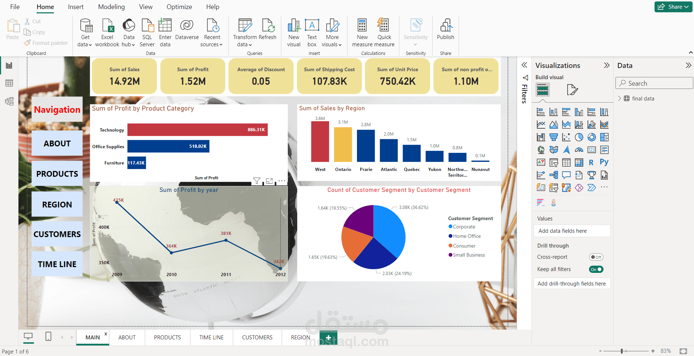Select the pie chart visualization icon
The image size is (694, 356).
click(x=579, y=137)
